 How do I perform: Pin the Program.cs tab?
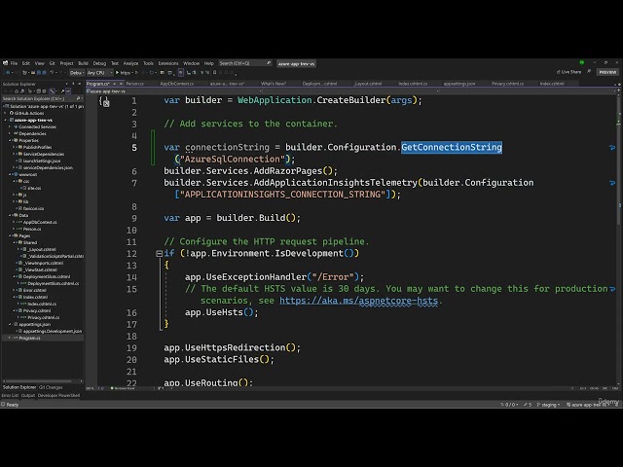coord(115,84)
